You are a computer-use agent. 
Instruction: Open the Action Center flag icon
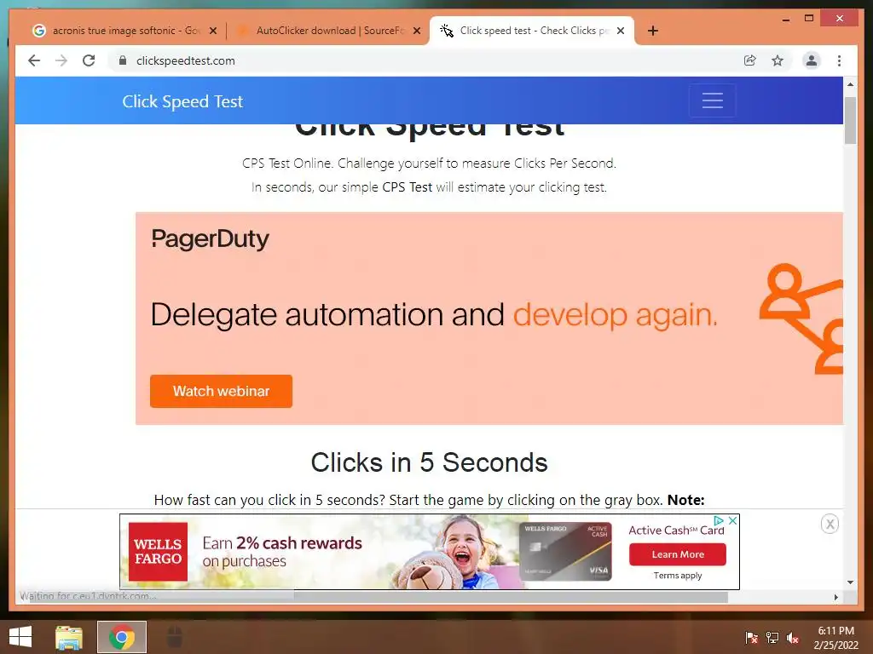click(x=751, y=638)
